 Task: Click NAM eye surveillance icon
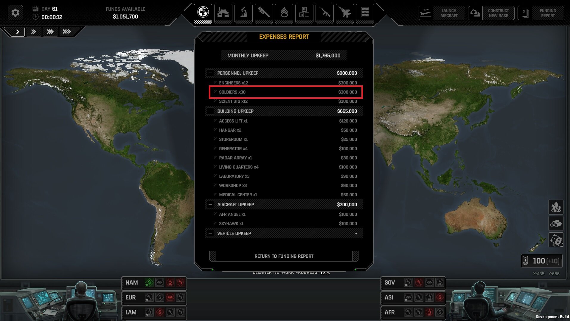click(160, 282)
